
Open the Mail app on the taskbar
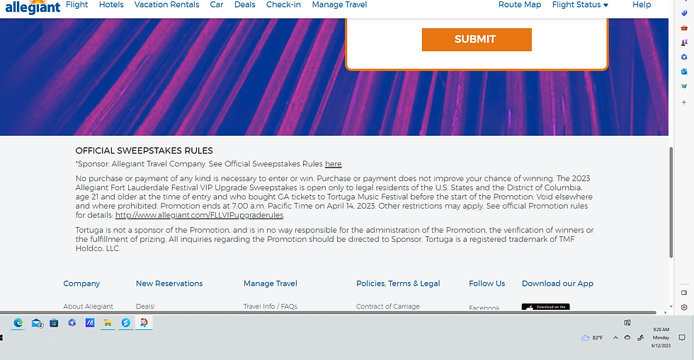point(37,323)
